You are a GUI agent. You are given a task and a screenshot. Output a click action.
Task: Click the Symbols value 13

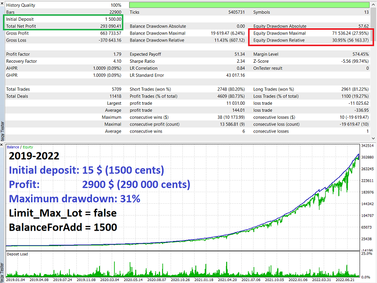367,12
